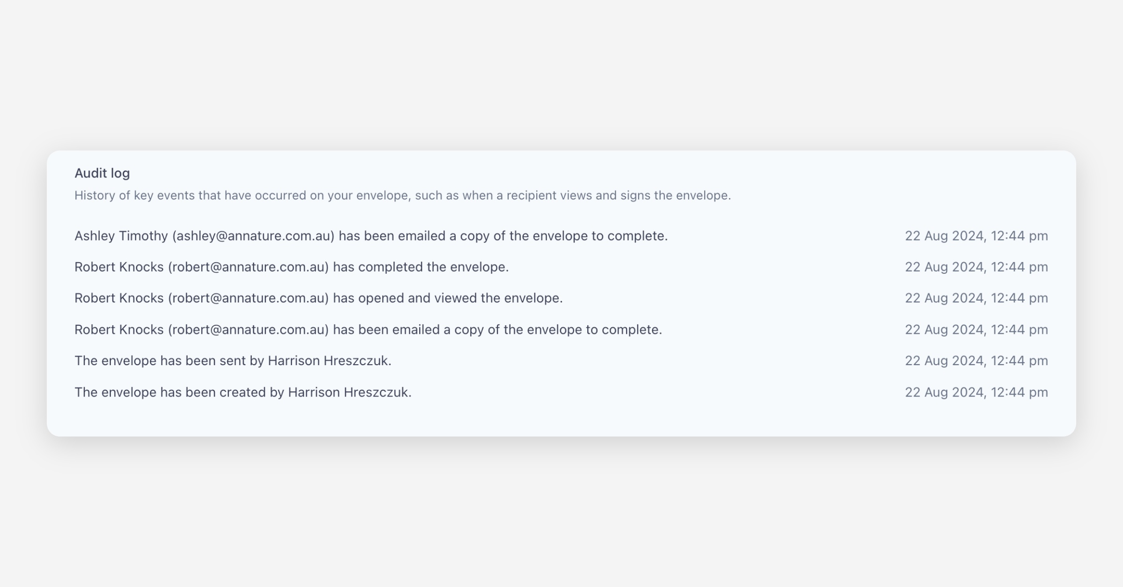The height and width of the screenshot is (587, 1123).
Task: Click timestamp of Ashley Timothy emailed entry
Action: (x=976, y=236)
